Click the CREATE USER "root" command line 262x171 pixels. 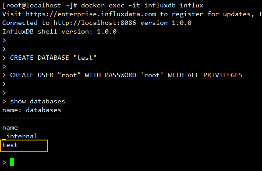coord(126,75)
